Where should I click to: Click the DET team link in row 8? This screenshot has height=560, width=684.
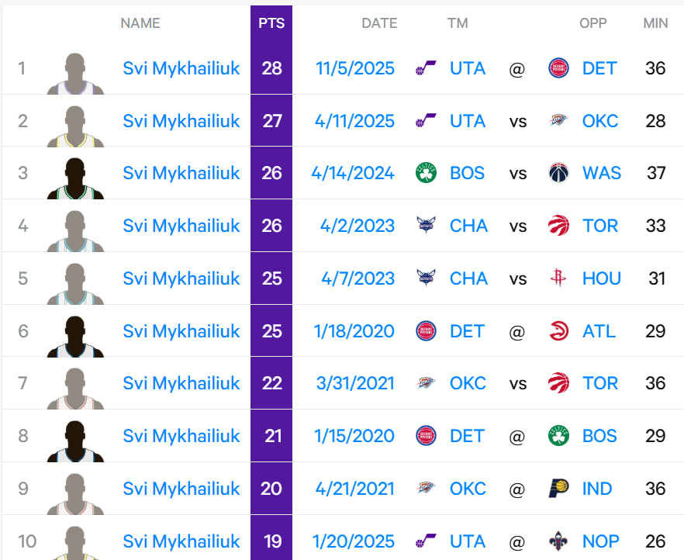(x=467, y=436)
